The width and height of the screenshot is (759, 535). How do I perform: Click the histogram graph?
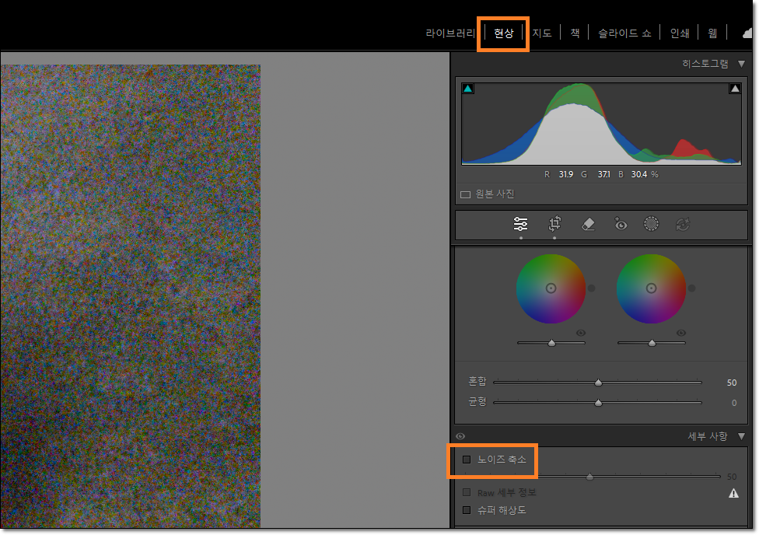[x=601, y=124]
